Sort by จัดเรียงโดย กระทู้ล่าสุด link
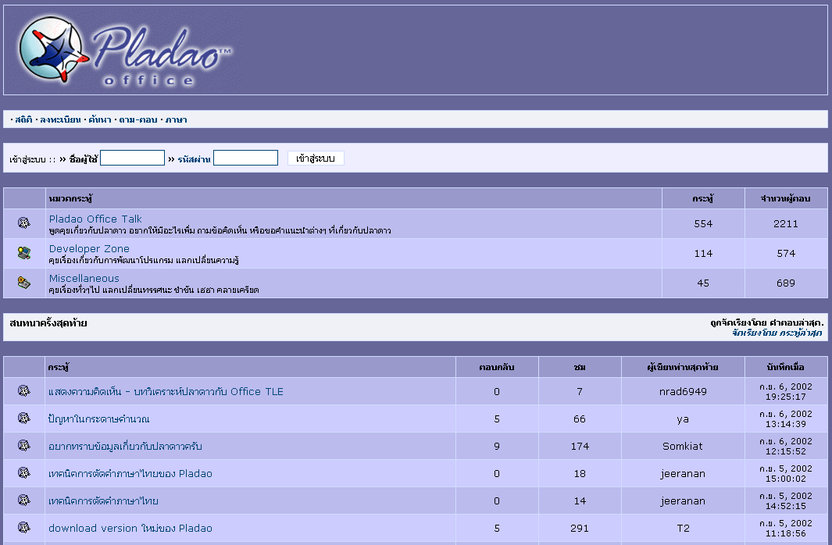The height and width of the screenshot is (545, 832). coord(777,333)
